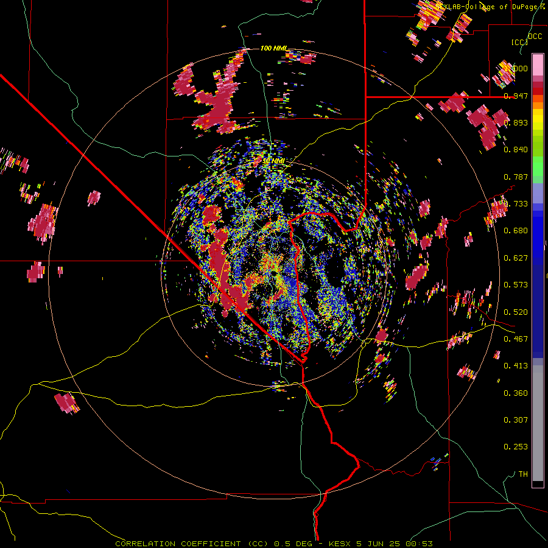Image resolution: width=548 pixels, height=548 pixels.
Task: Click the 0.253 legend value
Action: pos(516,447)
